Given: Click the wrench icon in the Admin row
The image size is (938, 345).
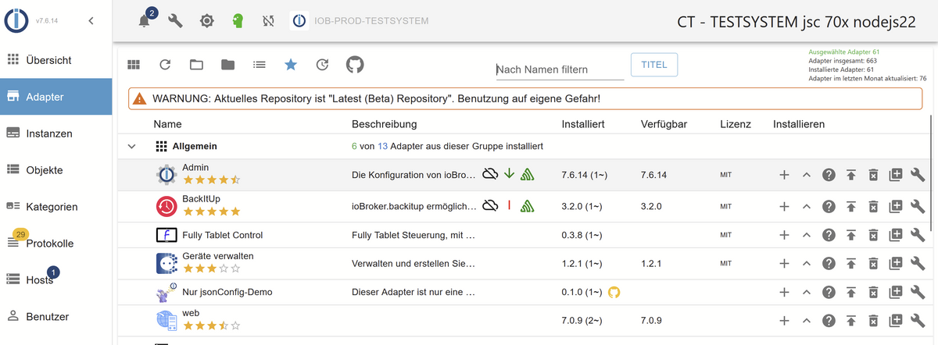Looking at the screenshot, I should [x=919, y=175].
